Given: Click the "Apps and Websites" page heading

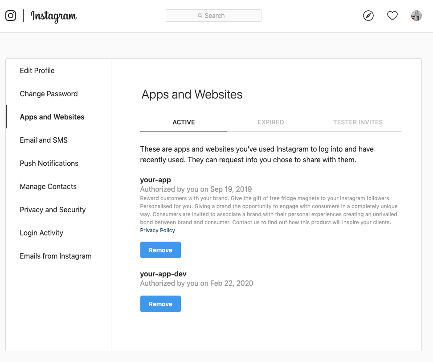Looking at the screenshot, I should [x=192, y=95].
